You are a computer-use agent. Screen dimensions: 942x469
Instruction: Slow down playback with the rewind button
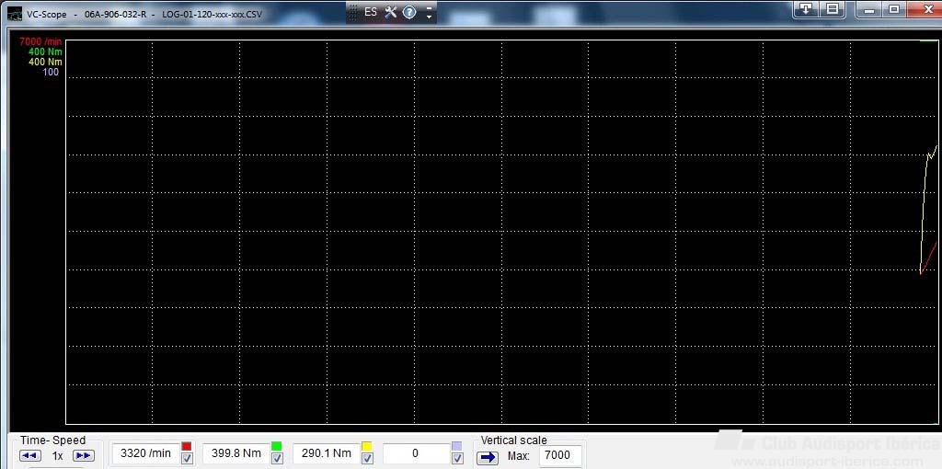(30, 456)
